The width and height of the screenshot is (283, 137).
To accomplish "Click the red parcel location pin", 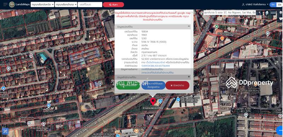I will (x=153, y=102).
